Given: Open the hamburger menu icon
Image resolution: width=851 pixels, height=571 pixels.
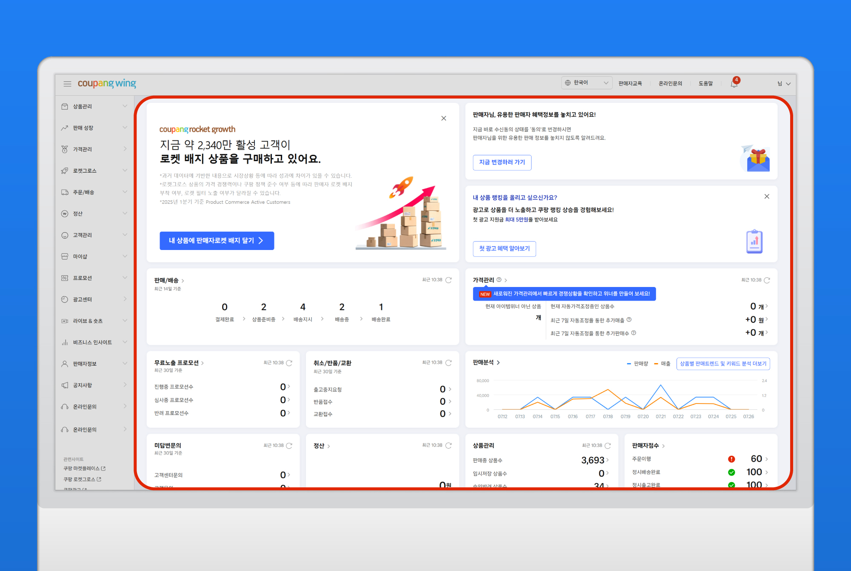Looking at the screenshot, I should [x=67, y=84].
